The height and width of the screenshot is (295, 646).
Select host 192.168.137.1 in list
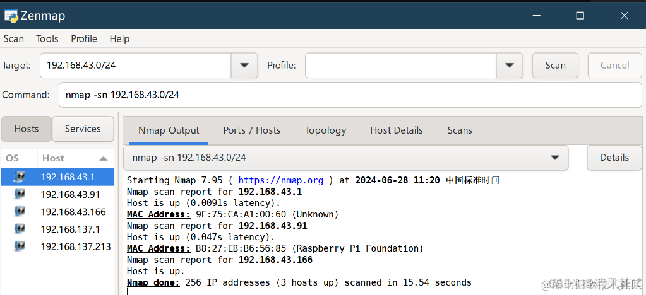(x=57, y=229)
